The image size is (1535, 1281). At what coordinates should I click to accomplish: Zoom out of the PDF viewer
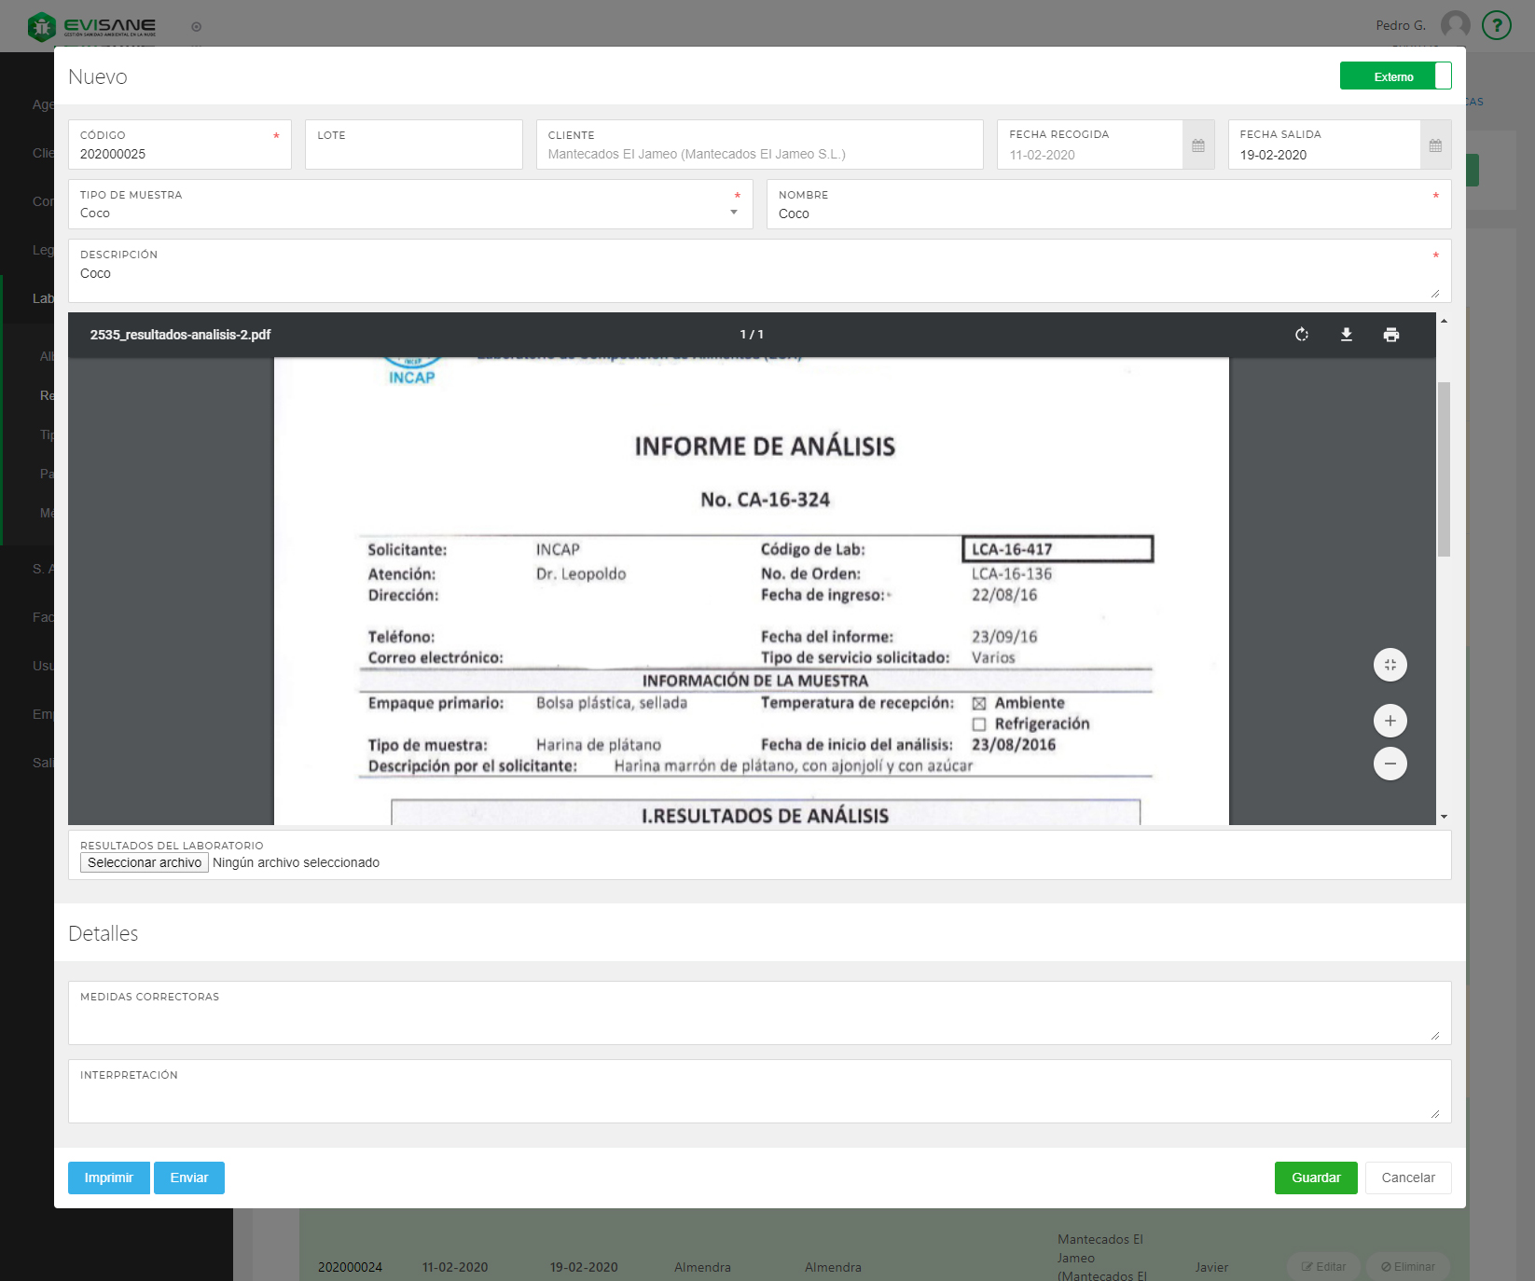pos(1390,764)
